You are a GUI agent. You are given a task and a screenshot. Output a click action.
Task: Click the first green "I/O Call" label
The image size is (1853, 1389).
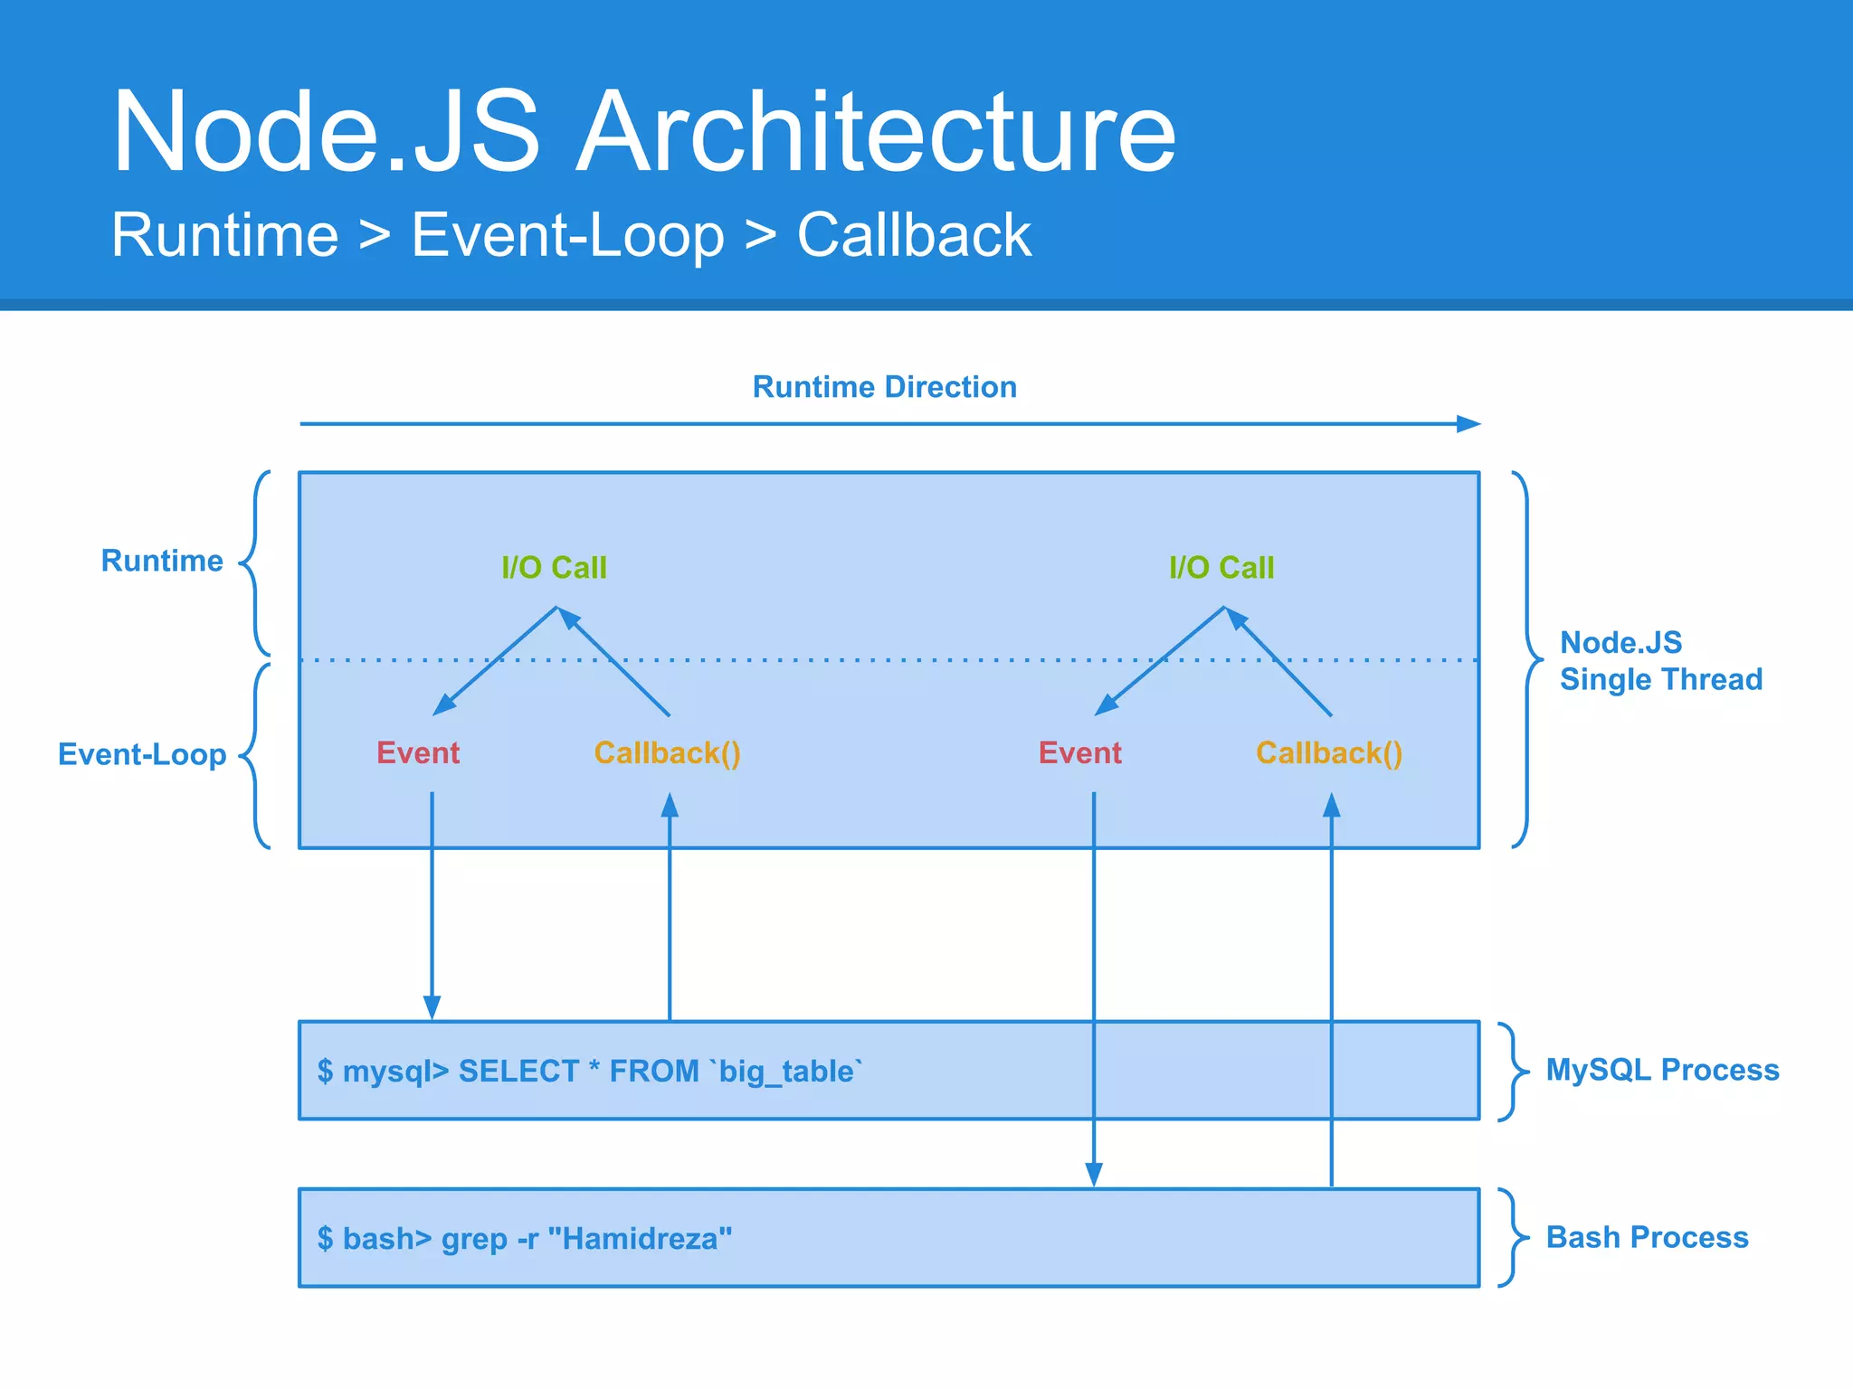(554, 568)
